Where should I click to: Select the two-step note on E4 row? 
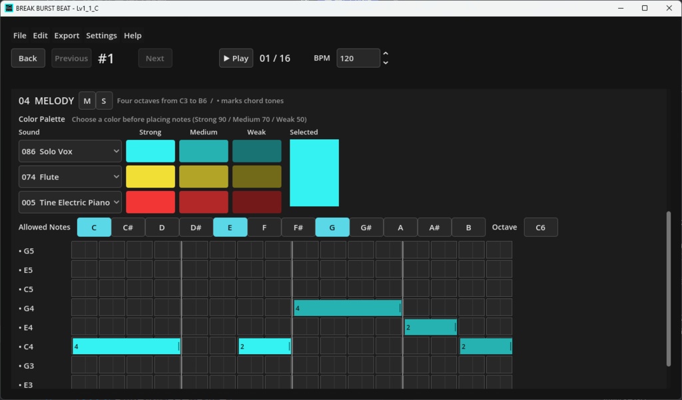431,327
